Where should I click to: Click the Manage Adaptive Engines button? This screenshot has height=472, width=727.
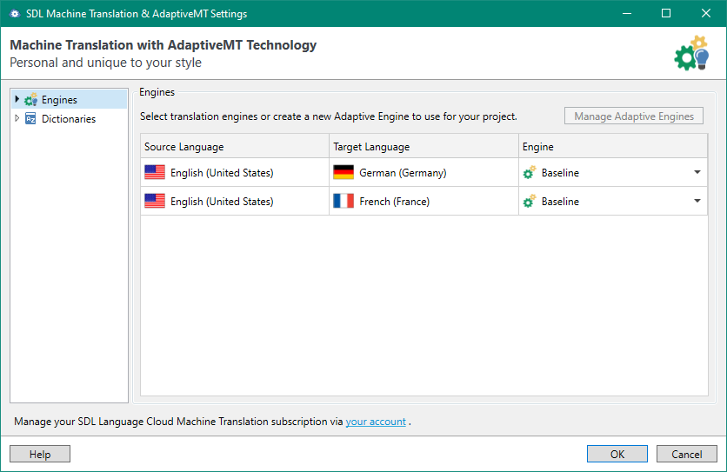click(634, 116)
